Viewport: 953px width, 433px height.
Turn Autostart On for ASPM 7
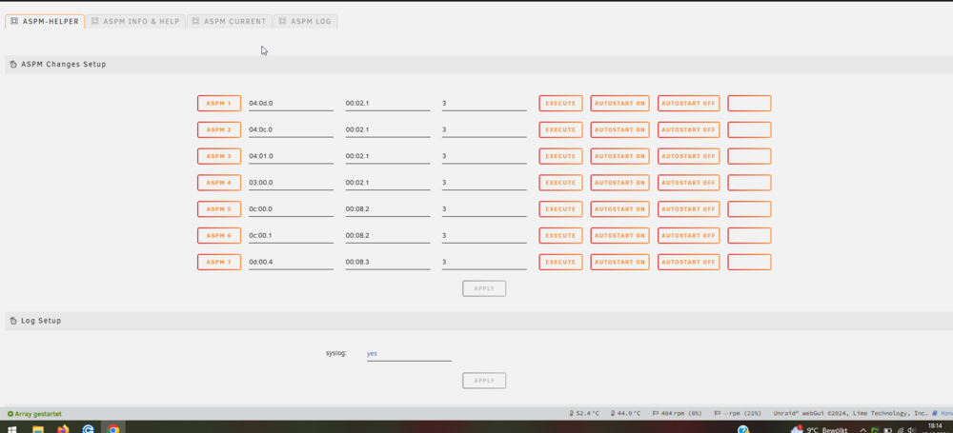coord(620,263)
